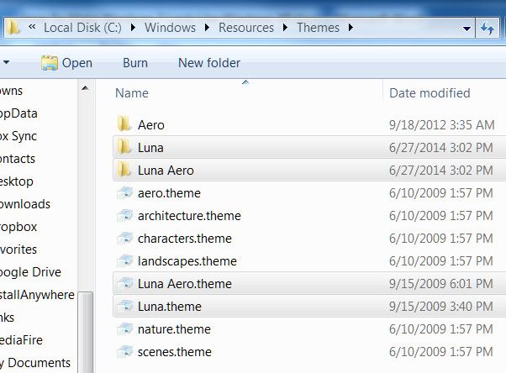Click the Burn toolbar button
The height and width of the screenshot is (373, 506).
pyautogui.click(x=135, y=63)
